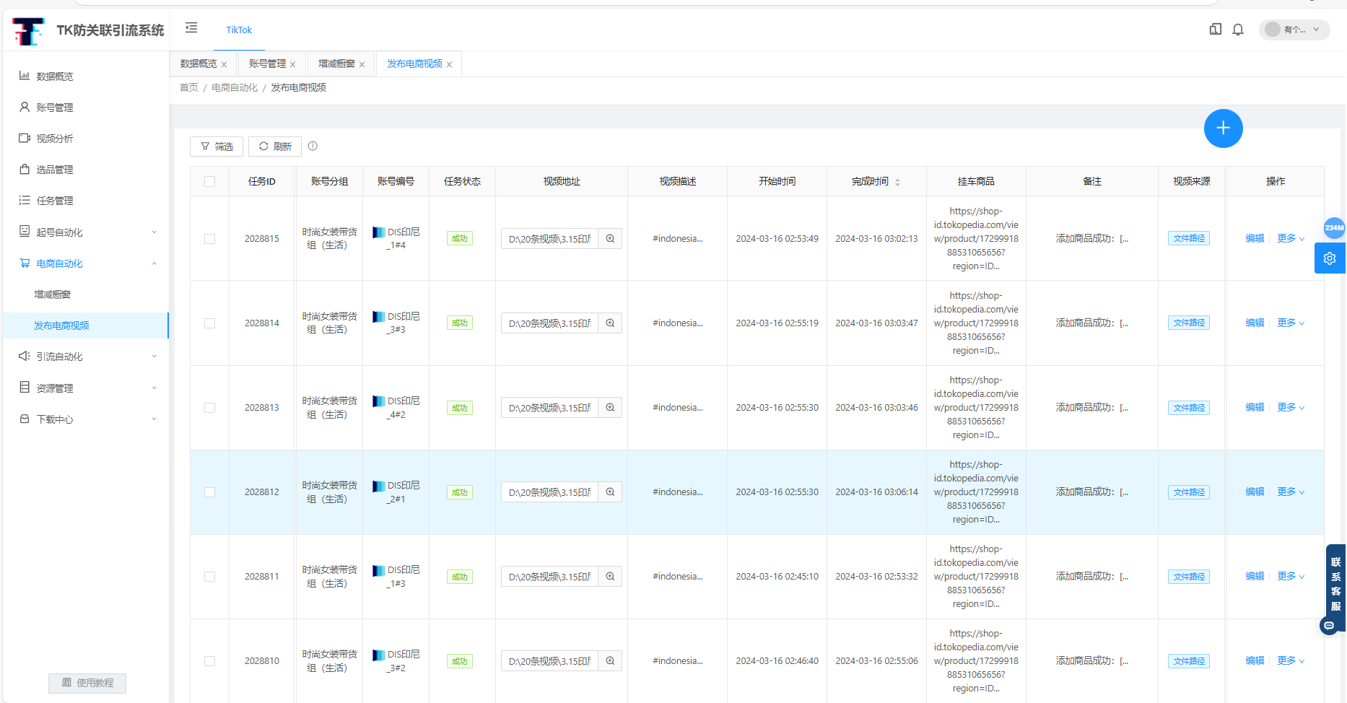This screenshot has width=1347, height=703.
Task: Collapse the sidebar with the menu fold icon
Action: [191, 28]
